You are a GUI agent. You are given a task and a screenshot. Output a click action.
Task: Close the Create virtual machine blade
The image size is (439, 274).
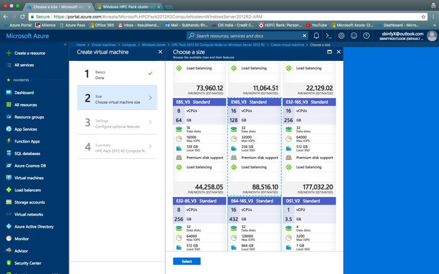pyautogui.click(x=160, y=52)
